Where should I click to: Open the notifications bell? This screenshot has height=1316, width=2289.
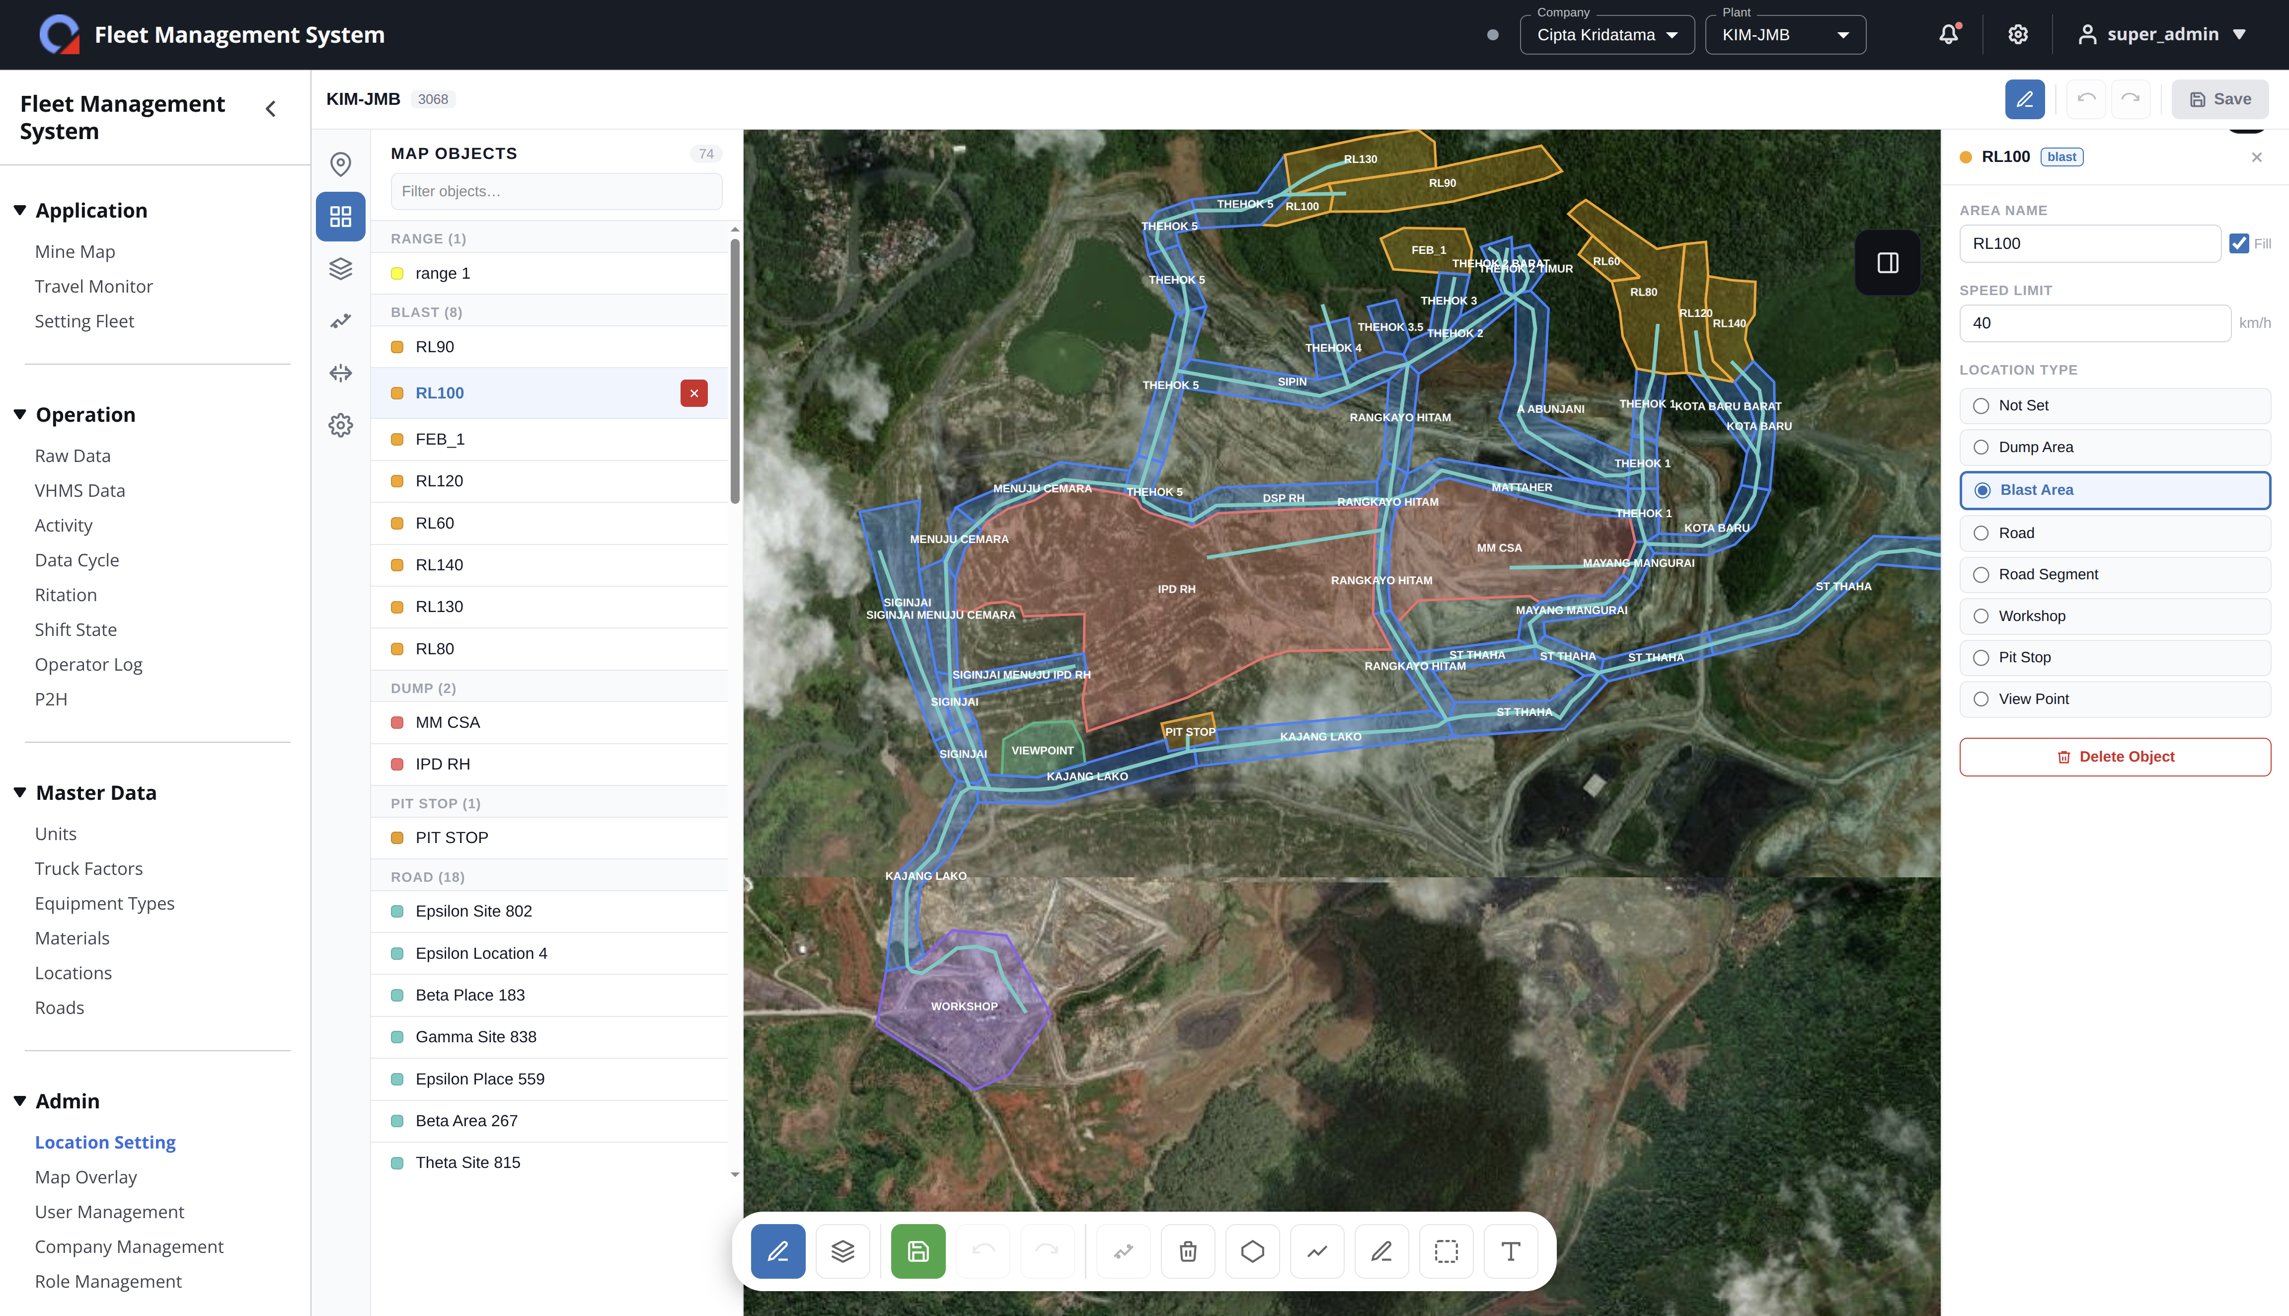[1948, 34]
